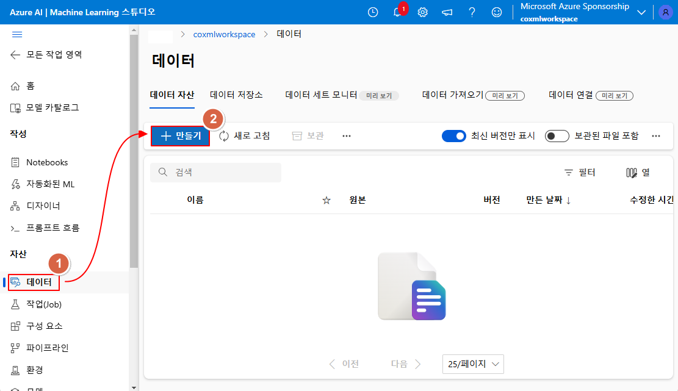
Task: Click the Notebooks page icon
Action: [15, 162]
